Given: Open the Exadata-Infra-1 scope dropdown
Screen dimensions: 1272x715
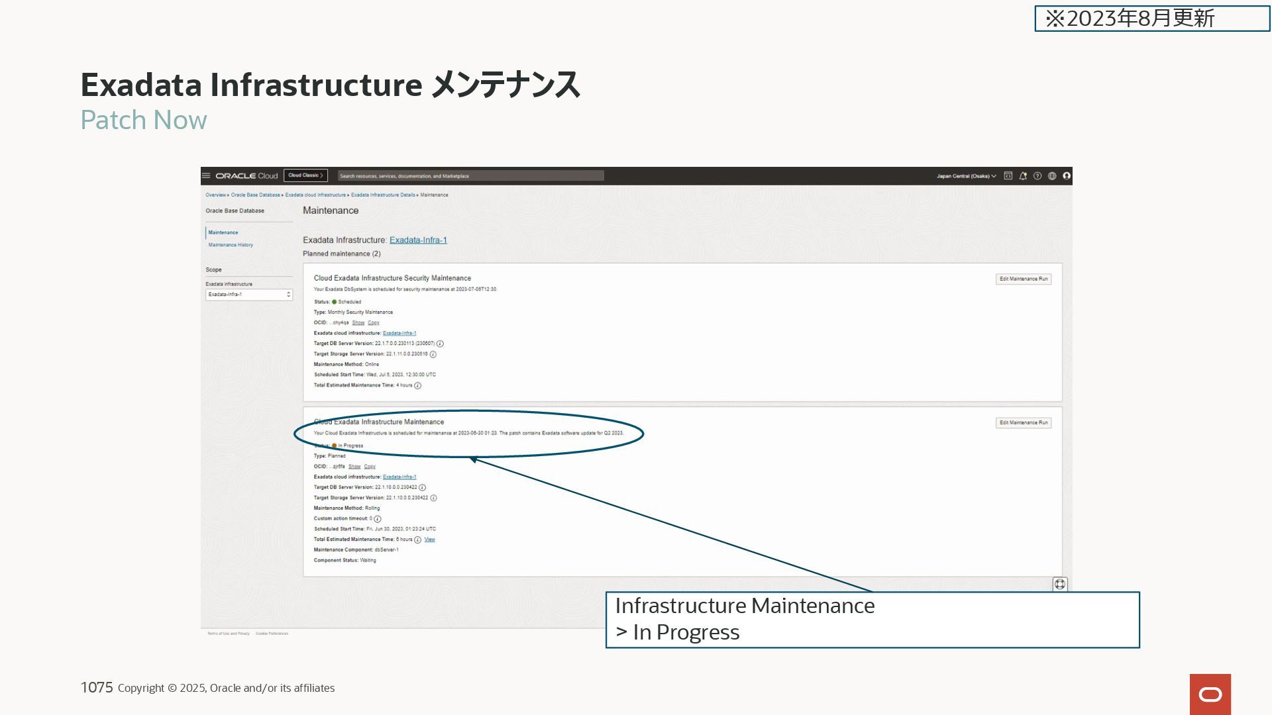Looking at the screenshot, I should pos(248,295).
